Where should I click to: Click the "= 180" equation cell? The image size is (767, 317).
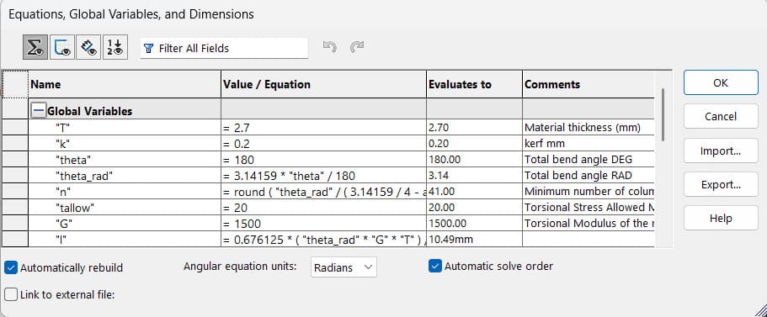pyautogui.click(x=323, y=159)
